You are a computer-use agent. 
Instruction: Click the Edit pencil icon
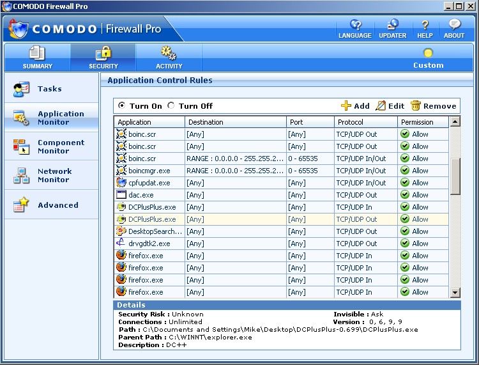[x=381, y=105]
